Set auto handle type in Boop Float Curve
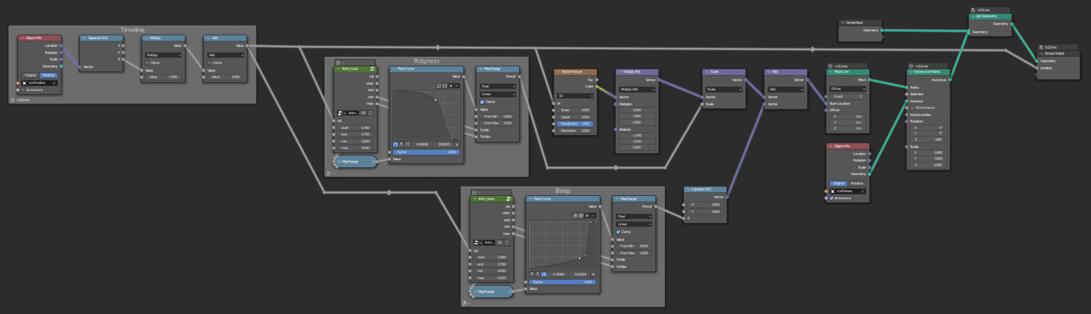 pyautogui.click(x=532, y=274)
